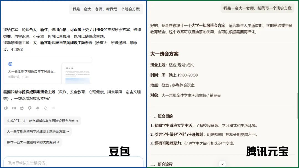
Task: Open the 大一新生新学期适应与学风建设 document card
Action: [x=48, y=70]
